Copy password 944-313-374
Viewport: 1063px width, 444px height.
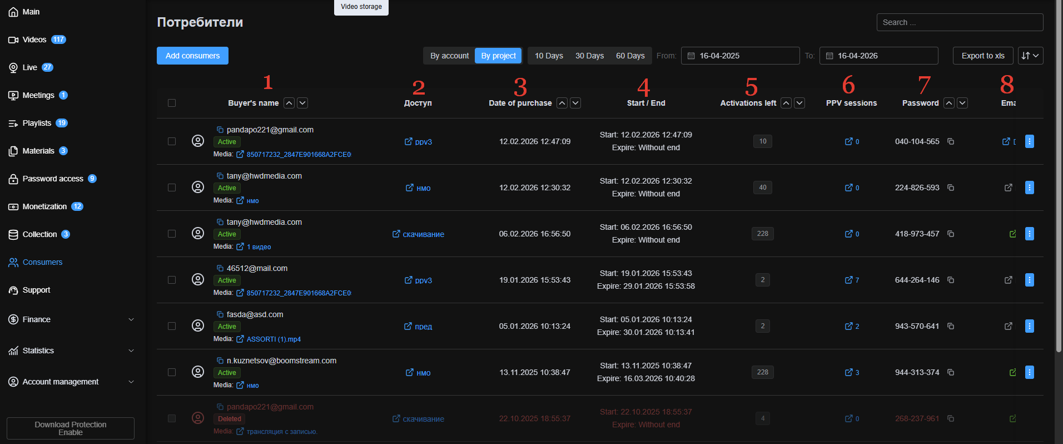[x=951, y=372]
